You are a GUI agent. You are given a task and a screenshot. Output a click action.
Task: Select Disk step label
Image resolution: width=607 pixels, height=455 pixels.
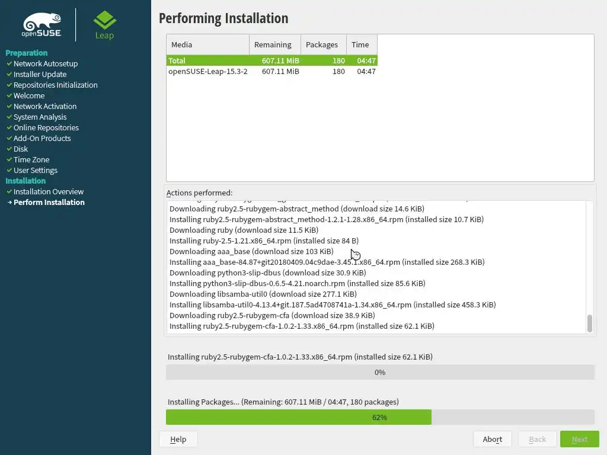coord(21,149)
